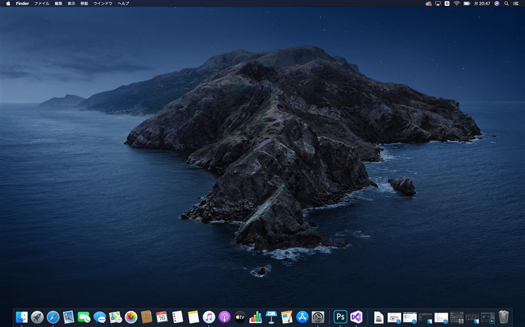The width and height of the screenshot is (525, 327).
Task: Open the Reminders list icon
Action: [x=177, y=317]
